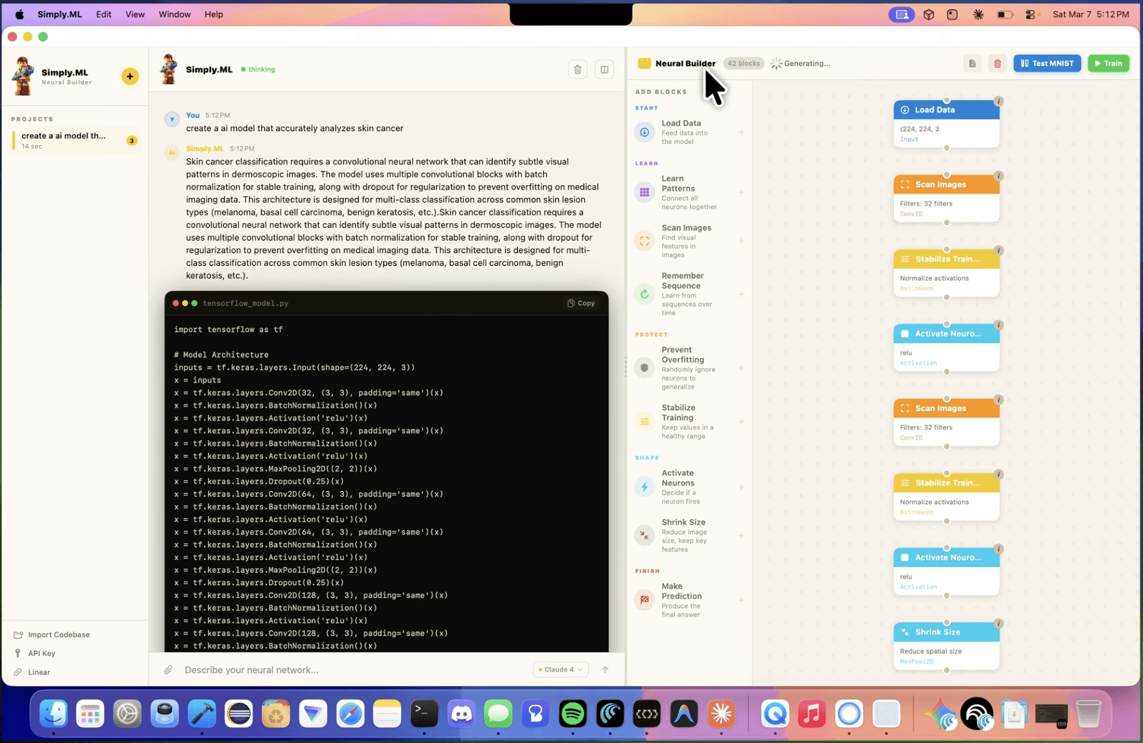Select the Load Data block in Add Blocks

pyautogui.click(x=644, y=132)
